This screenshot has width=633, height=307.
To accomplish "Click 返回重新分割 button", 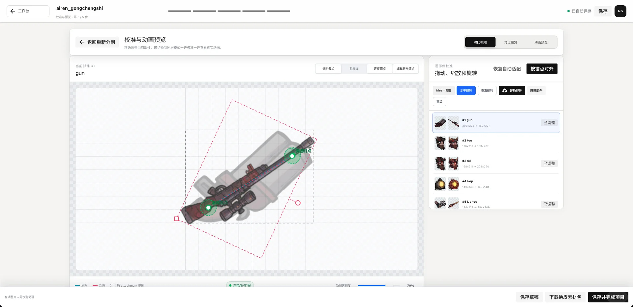I will (x=97, y=42).
